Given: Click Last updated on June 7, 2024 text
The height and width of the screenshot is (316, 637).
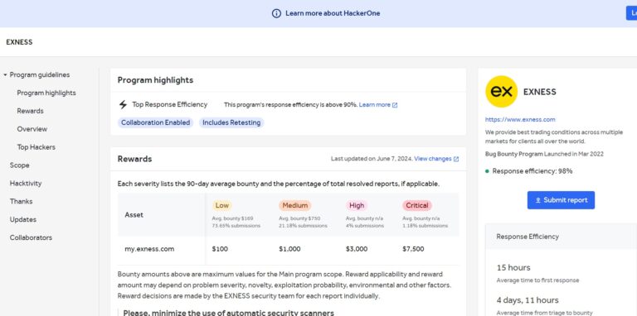Looking at the screenshot, I should 372,159.
